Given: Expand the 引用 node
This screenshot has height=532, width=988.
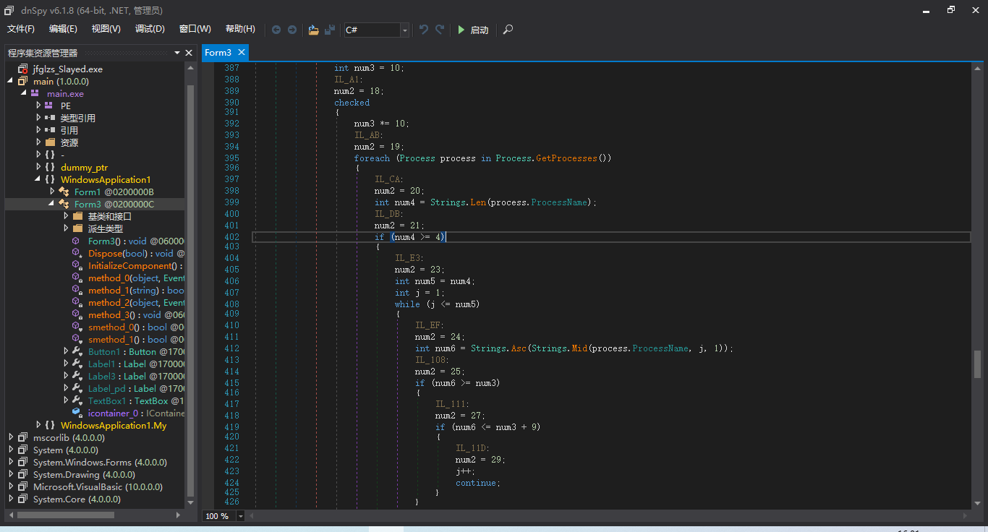Looking at the screenshot, I should [x=38, y=130].
